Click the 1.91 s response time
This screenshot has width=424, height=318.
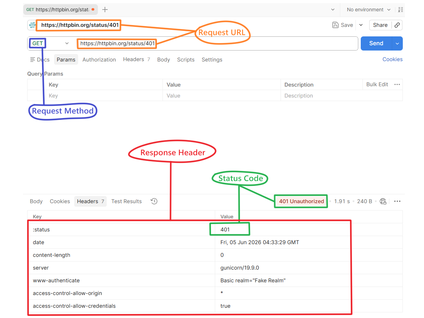pos(342,201)
